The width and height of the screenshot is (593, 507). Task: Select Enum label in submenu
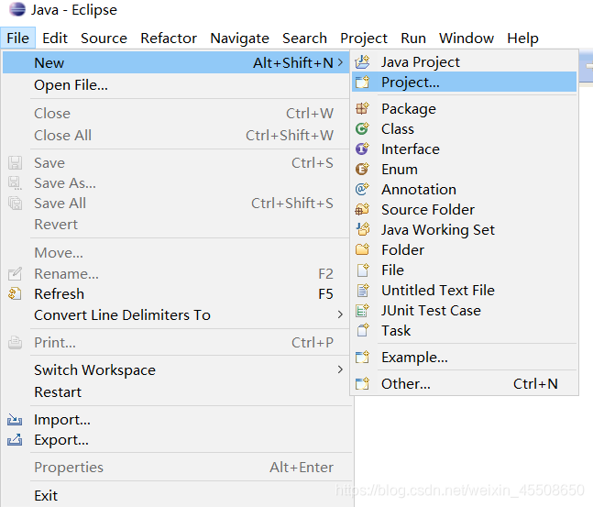400,169
